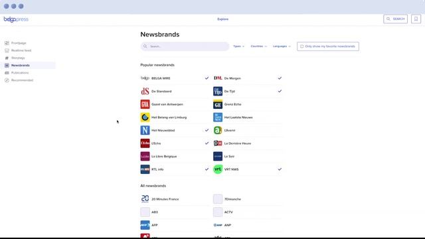Open the ACTV newsbrand
This screenshot has width=425, height=239.
(x=228, y=212)
